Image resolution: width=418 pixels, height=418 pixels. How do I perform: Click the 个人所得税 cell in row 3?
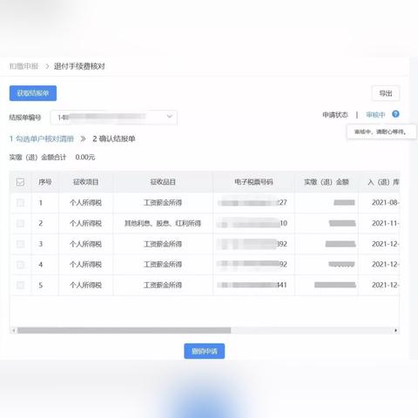[86, 244]
